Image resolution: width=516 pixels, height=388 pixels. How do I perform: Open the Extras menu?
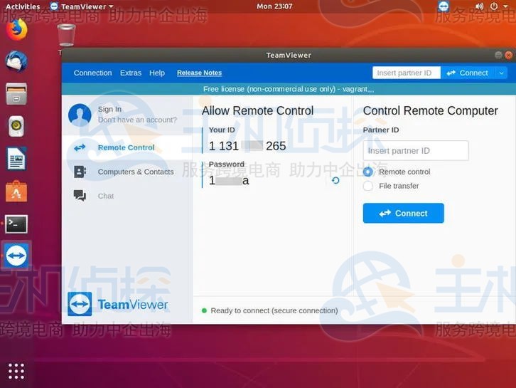pyautogui.click(x=131, y=73)
